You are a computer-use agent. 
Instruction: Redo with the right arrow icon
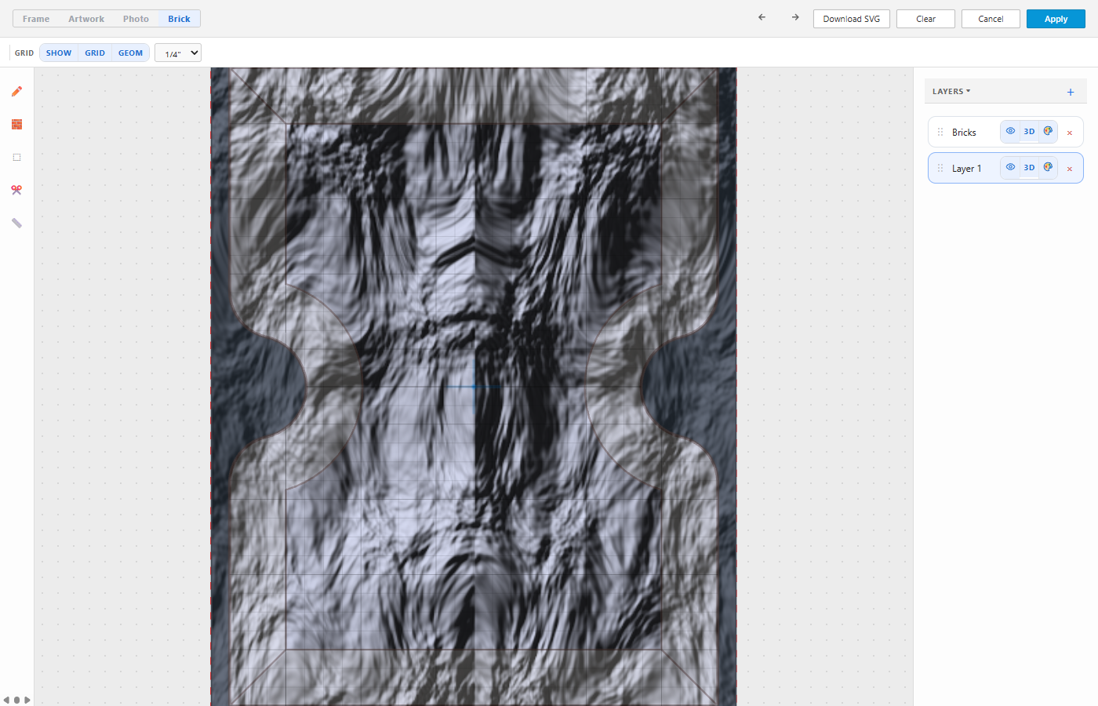pos(795,17)
